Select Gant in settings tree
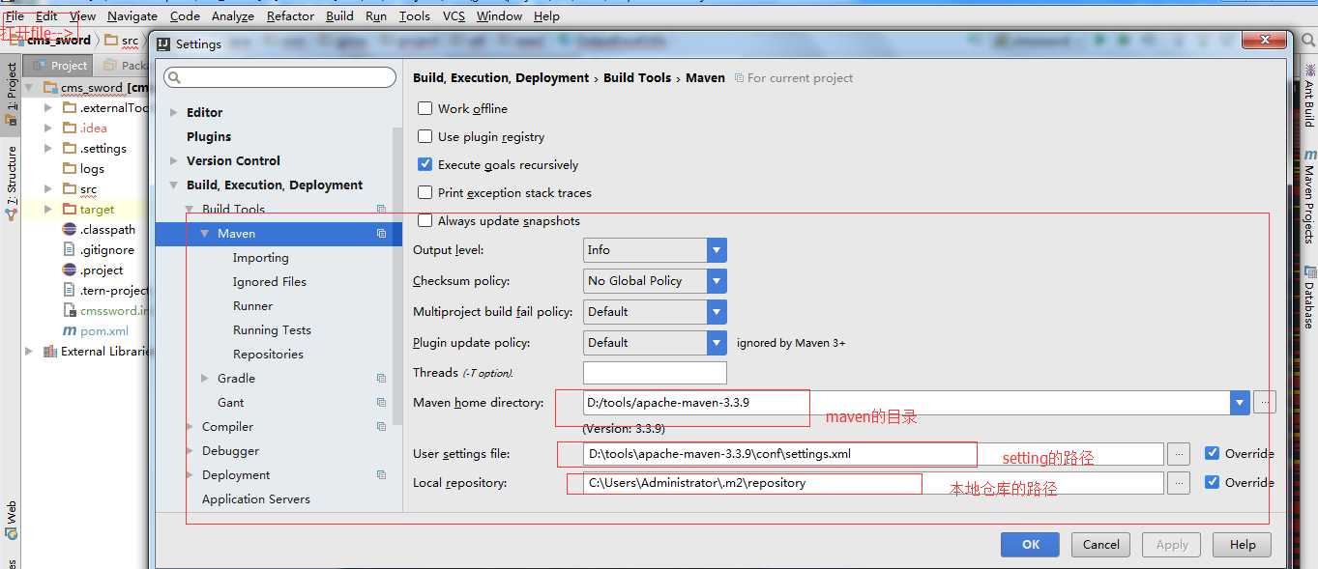1318x569 pixels. pyautogui.click(x=230, y=402)
